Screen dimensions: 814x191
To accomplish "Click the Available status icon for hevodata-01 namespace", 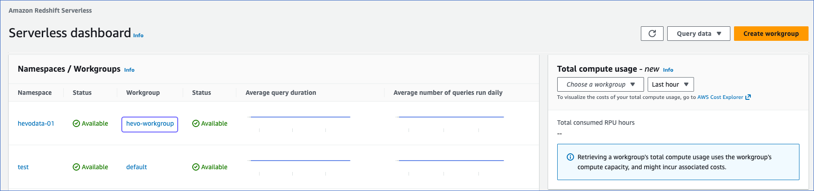I will pos(76,123).
